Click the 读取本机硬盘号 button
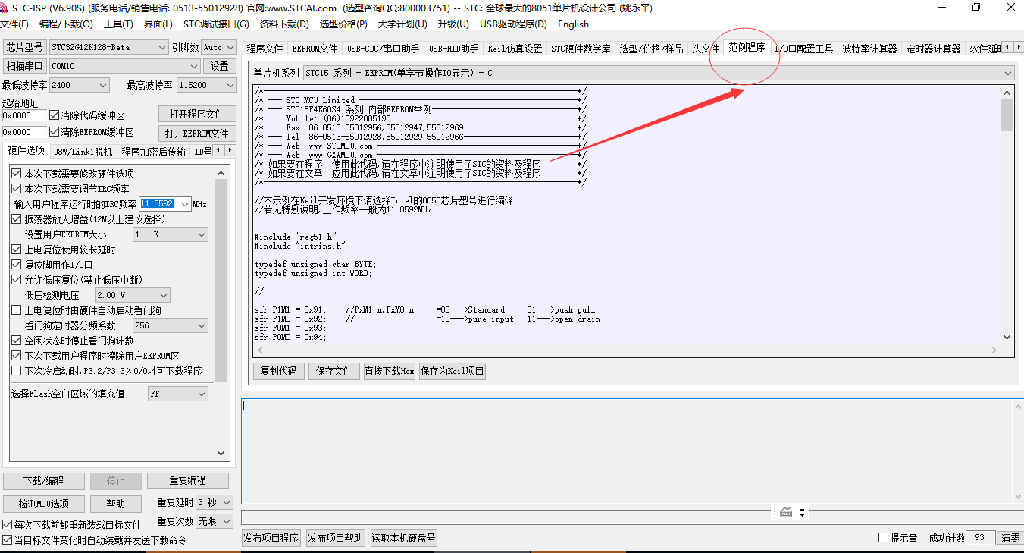Screen dimensions: 1024x553 point(403,538)
